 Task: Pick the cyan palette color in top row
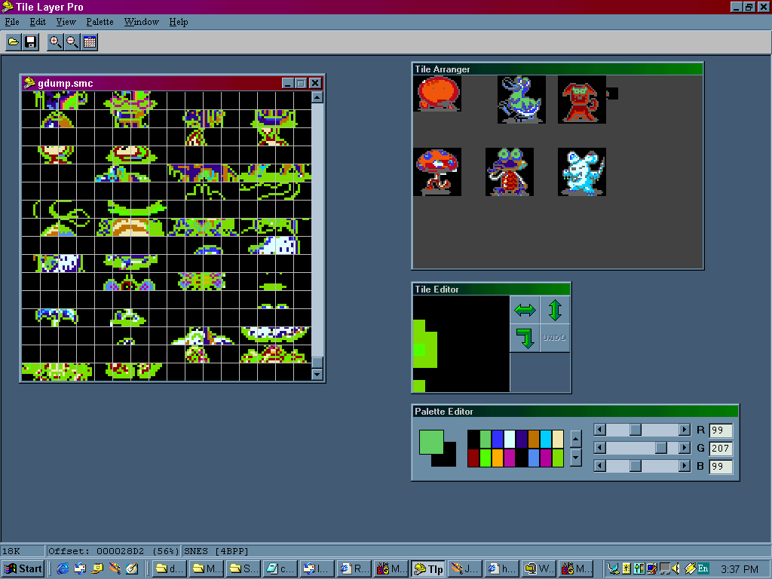pyautogui.click(x=546, y=439)
